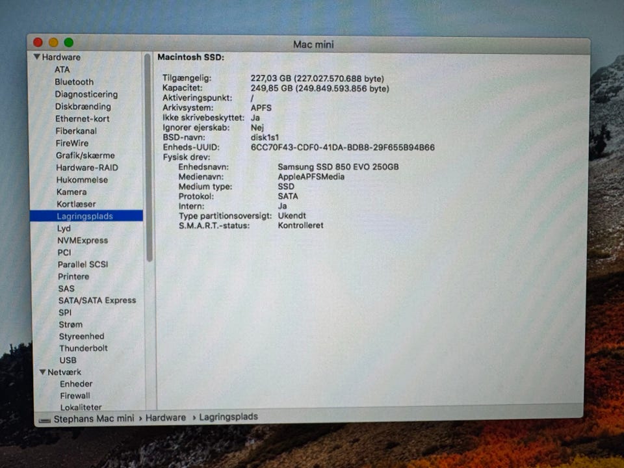Collapse the Netværk section triangle
The width and height of the screenshot is (624, 468).
(43, 372)
